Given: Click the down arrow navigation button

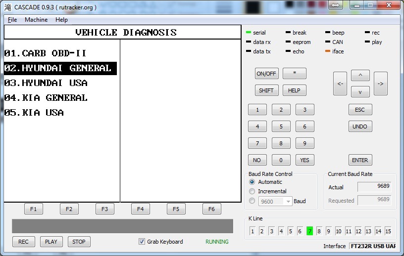Looking at the screenshot, I should (360, 92).
